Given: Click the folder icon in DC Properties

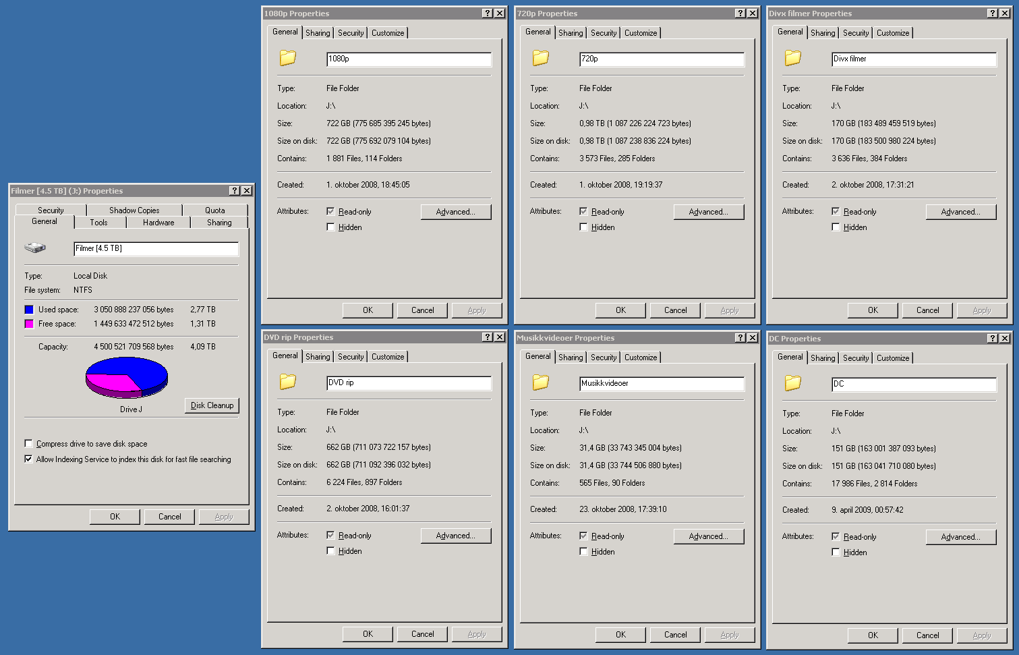Looking at the screenshot, I should point(793,383).
